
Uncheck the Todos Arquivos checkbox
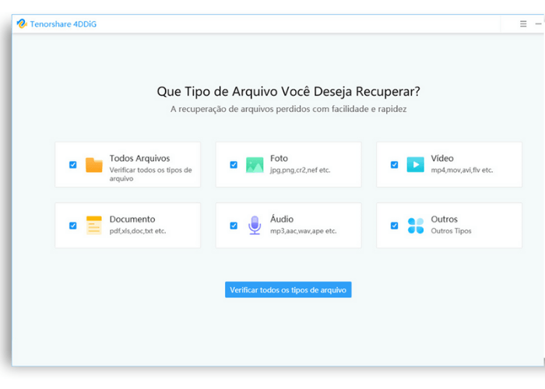pyautogui.click(x=72, y=165)
